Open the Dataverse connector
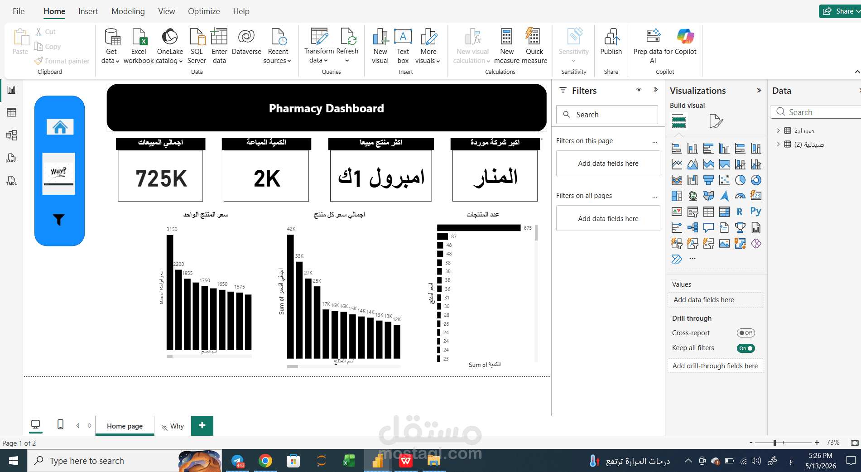861x472 pixels. [246, 42]
